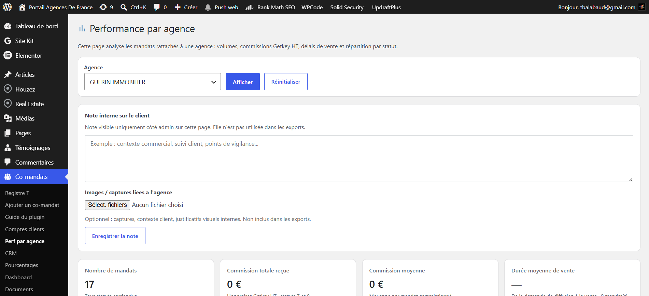The image size is (649, 296).
Task: Click the Commission moyenne card title
Action: point(397,271)
